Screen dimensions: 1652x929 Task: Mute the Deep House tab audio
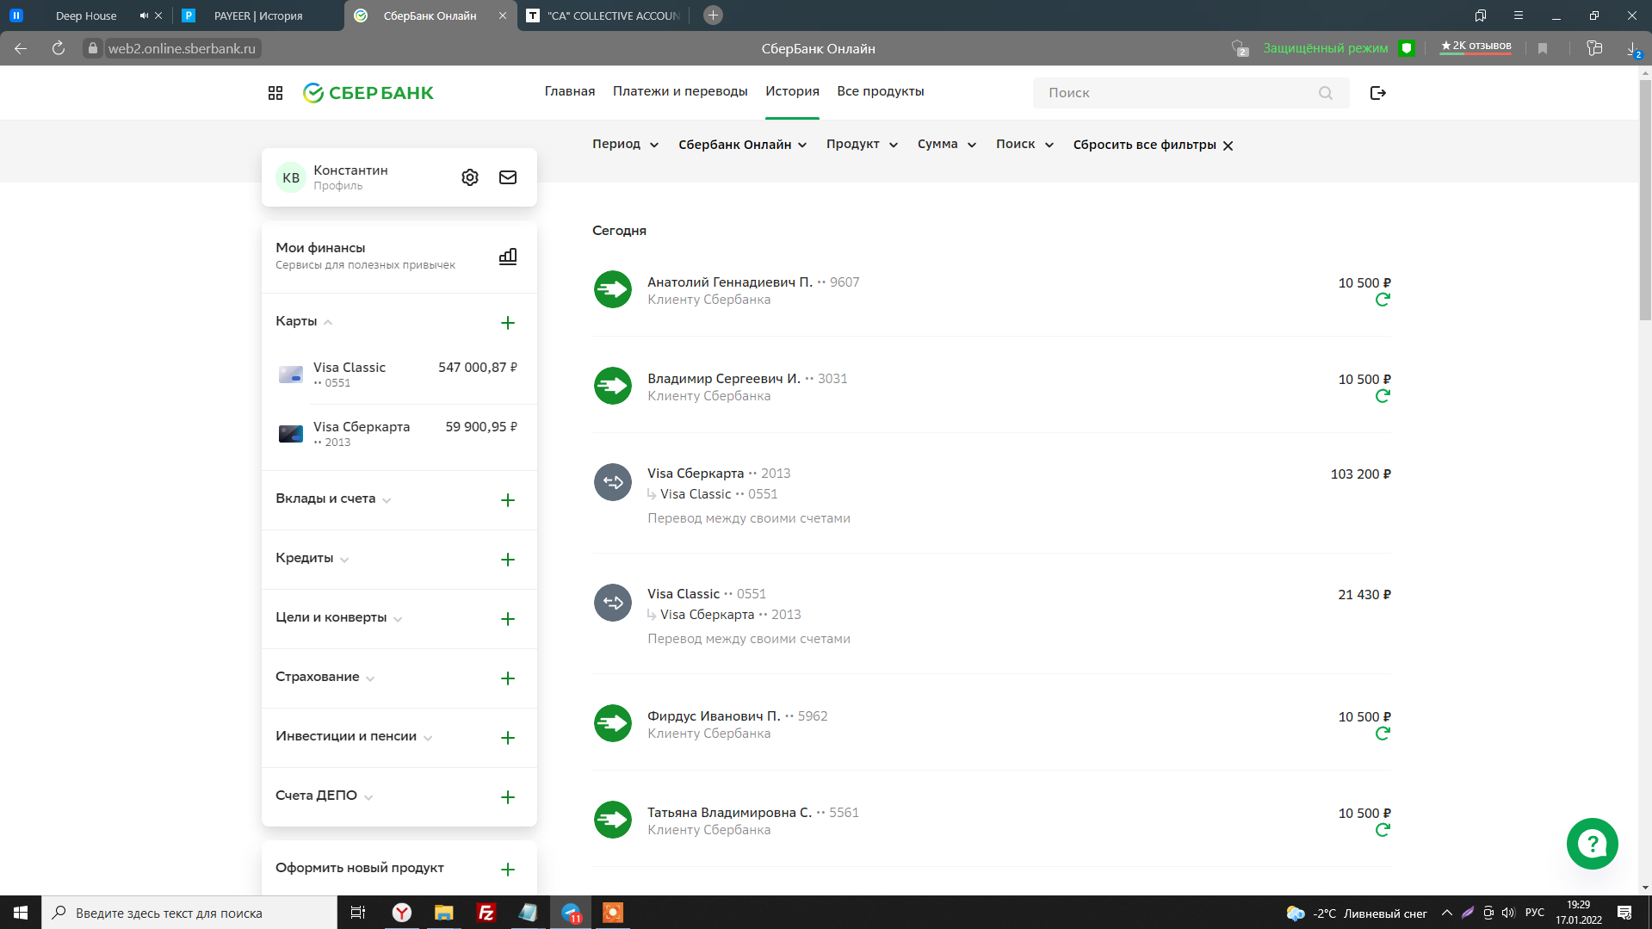tap(144, 15)
